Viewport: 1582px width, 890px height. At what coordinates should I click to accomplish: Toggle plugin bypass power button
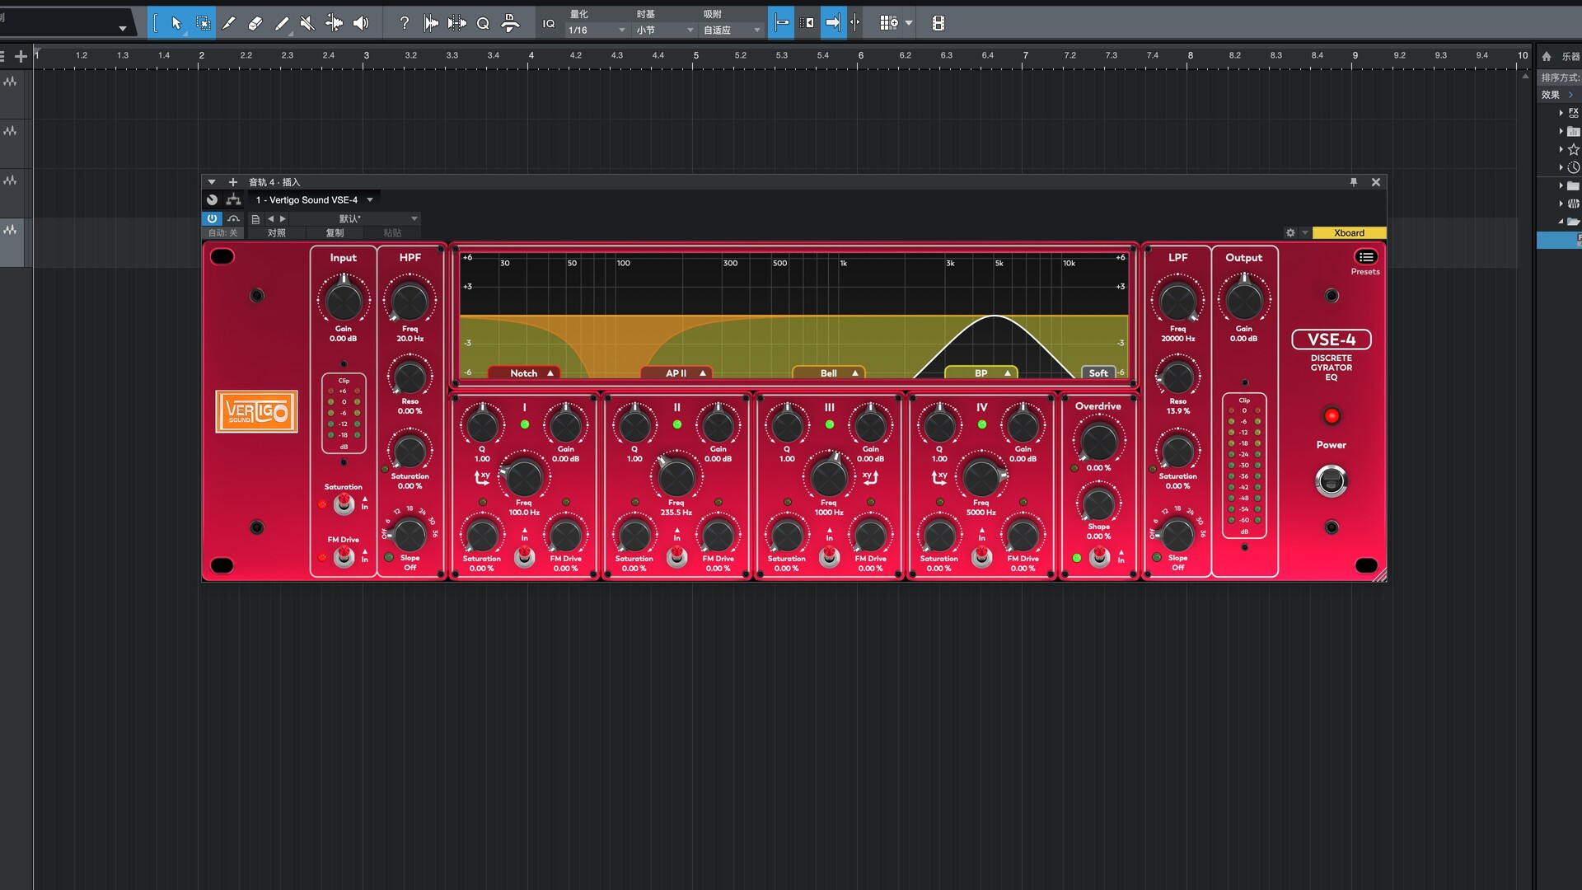click(x=212, y=218)
